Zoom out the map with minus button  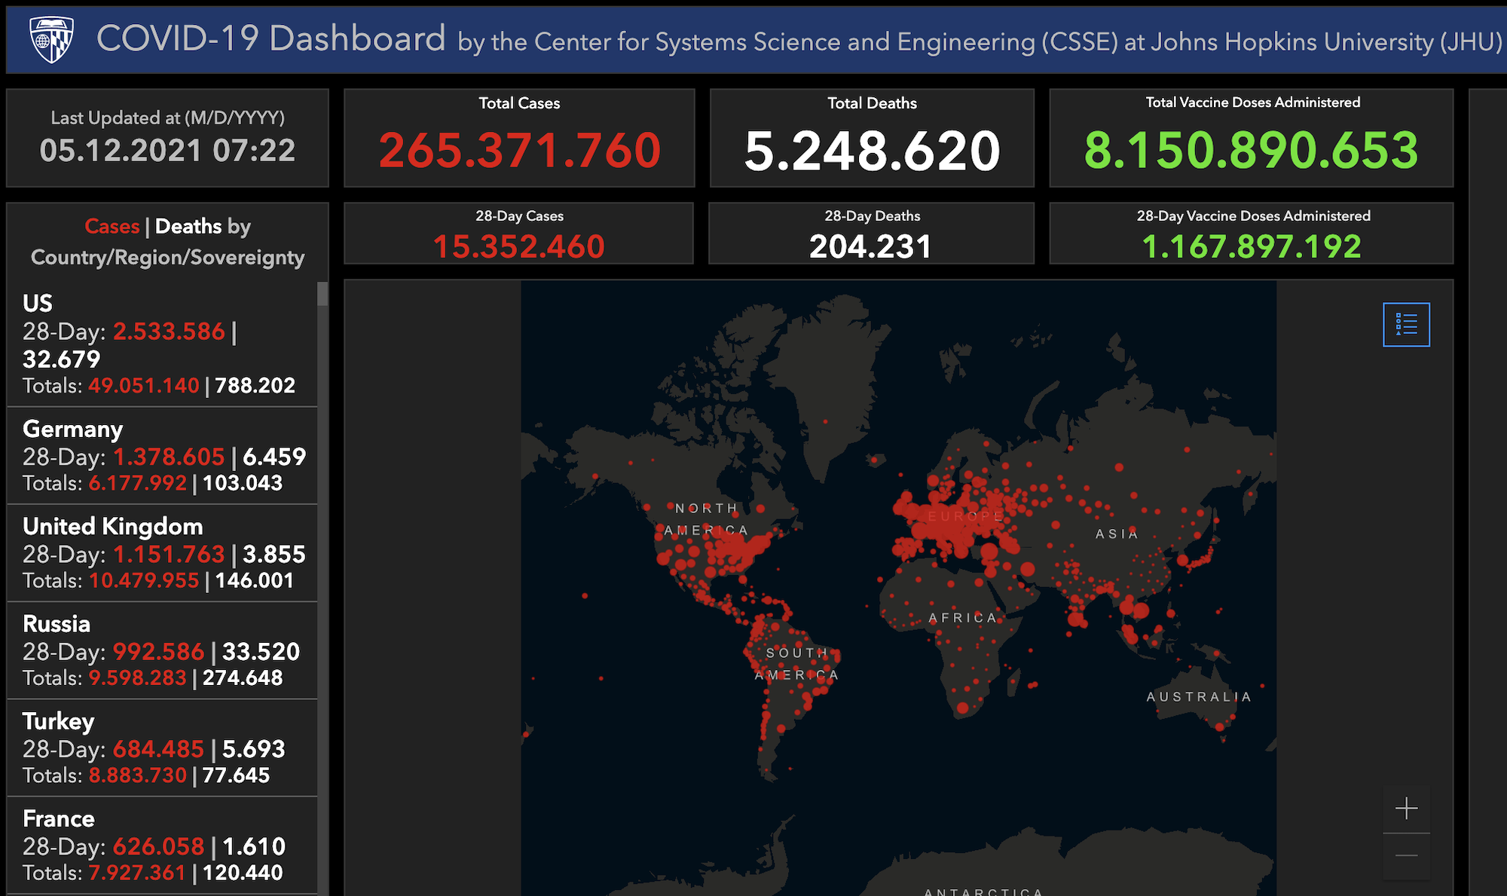1406,855
